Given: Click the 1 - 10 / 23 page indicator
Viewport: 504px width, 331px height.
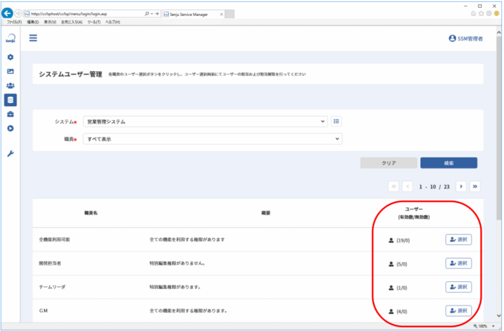Looking at the screenshot, I should (434, 187).
